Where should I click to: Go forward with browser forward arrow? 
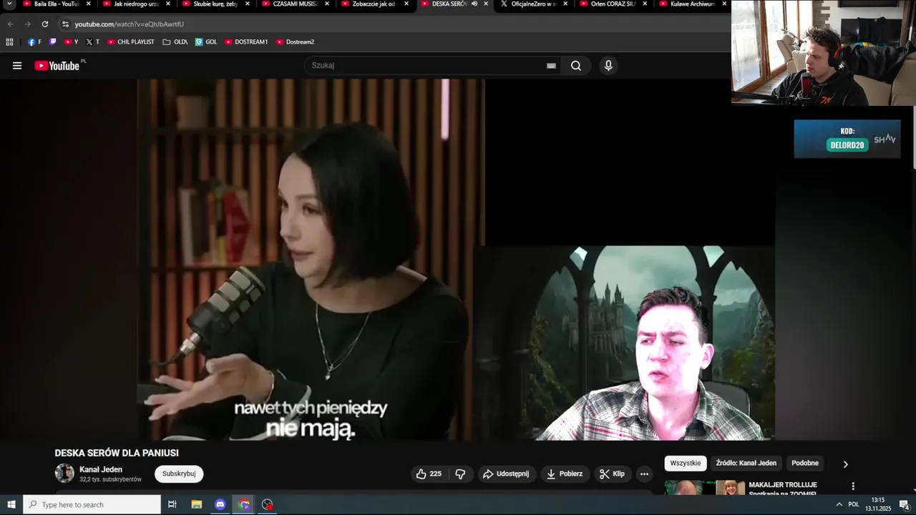(x=27, y=24)
